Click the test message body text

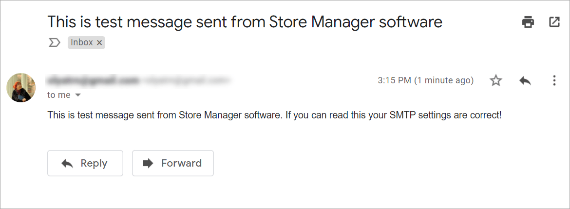274,115
